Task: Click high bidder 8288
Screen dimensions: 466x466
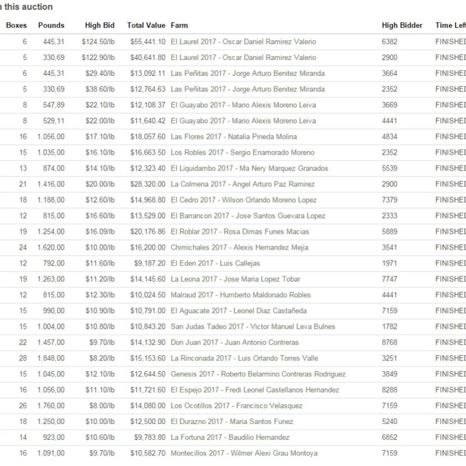Action: click(389, 390)
